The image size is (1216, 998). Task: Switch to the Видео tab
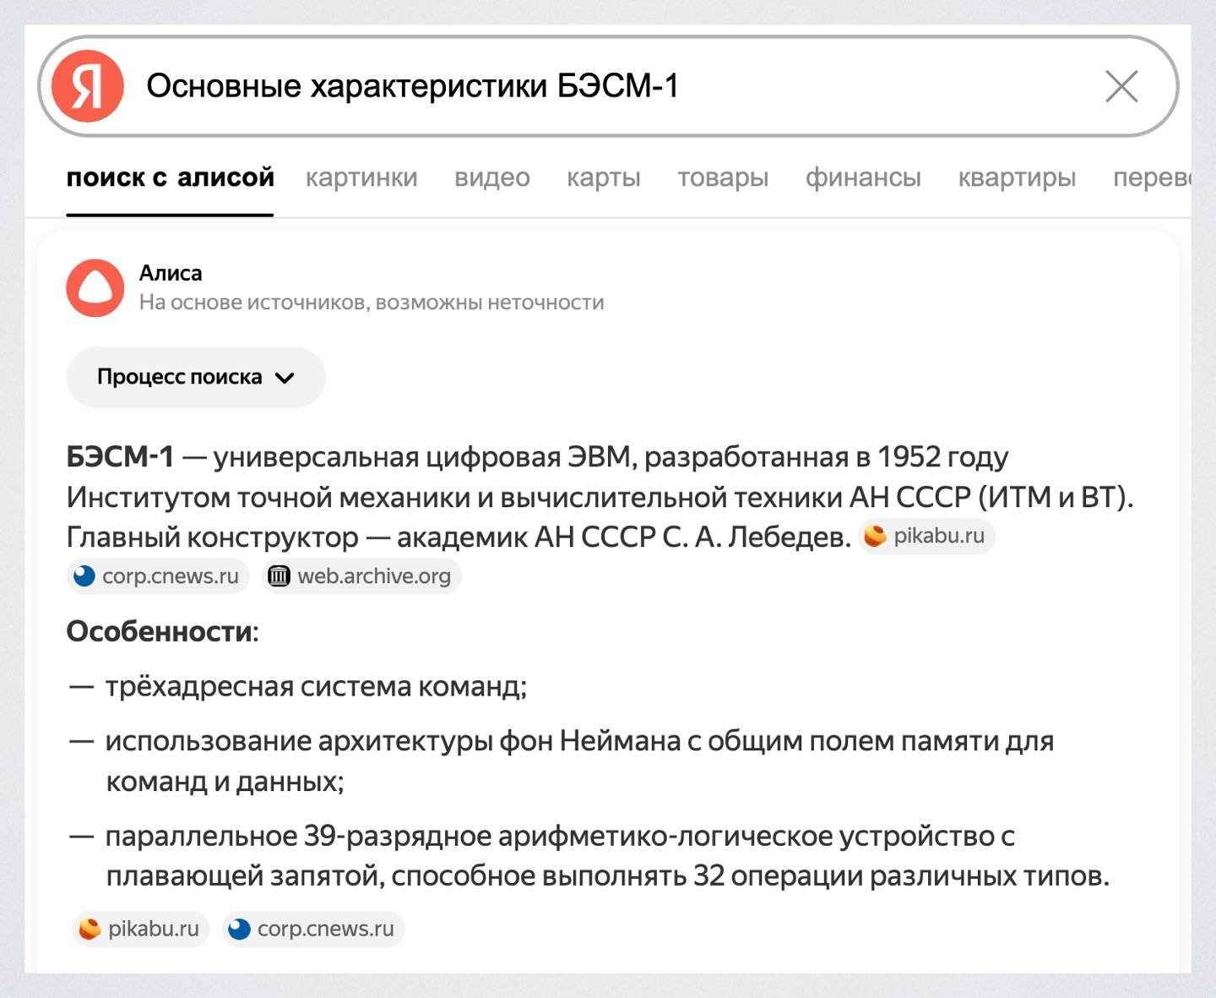[492, 177]
